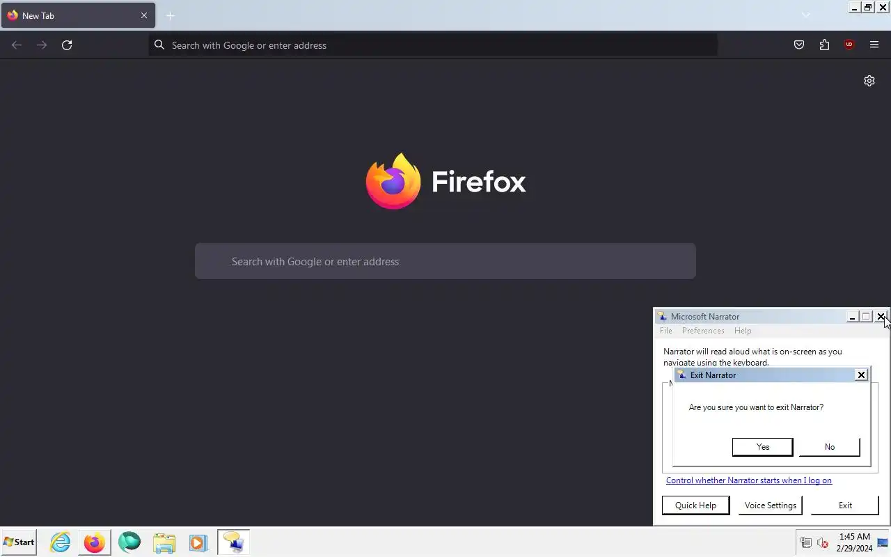
Task: Open Windows Media Player taskbar icon
Action: pos(198,542)
